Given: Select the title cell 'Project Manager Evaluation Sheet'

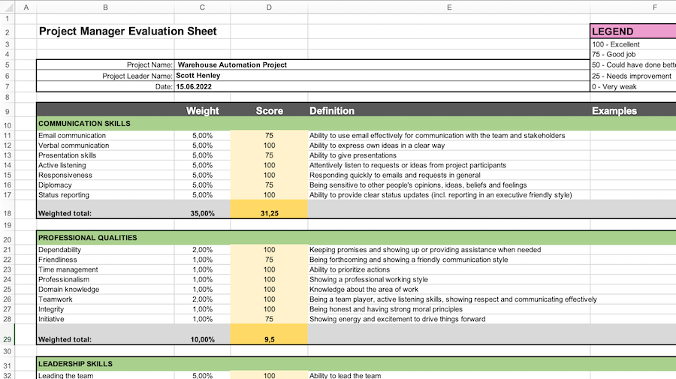Looking at the screenshot, I should [128, 32].
